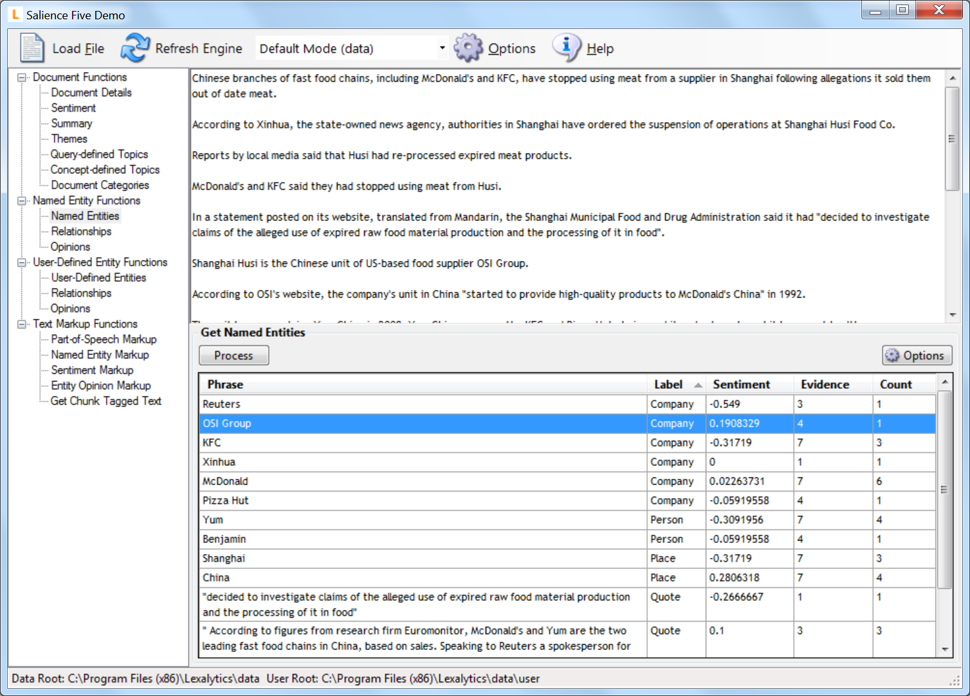Open Relationships under User-Defined Entity Functions
This screenshot has height=696, width=970.
coord(81,293)
